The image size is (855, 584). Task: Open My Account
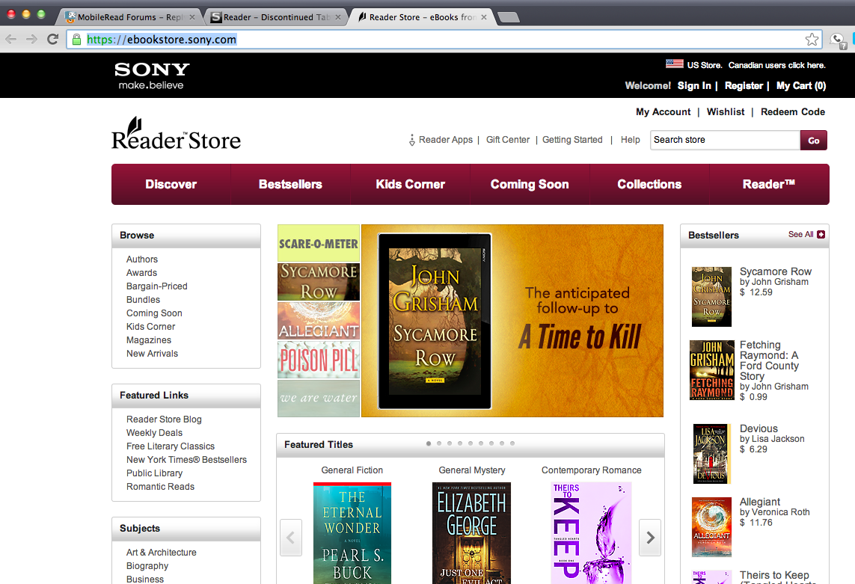point(663,111)
